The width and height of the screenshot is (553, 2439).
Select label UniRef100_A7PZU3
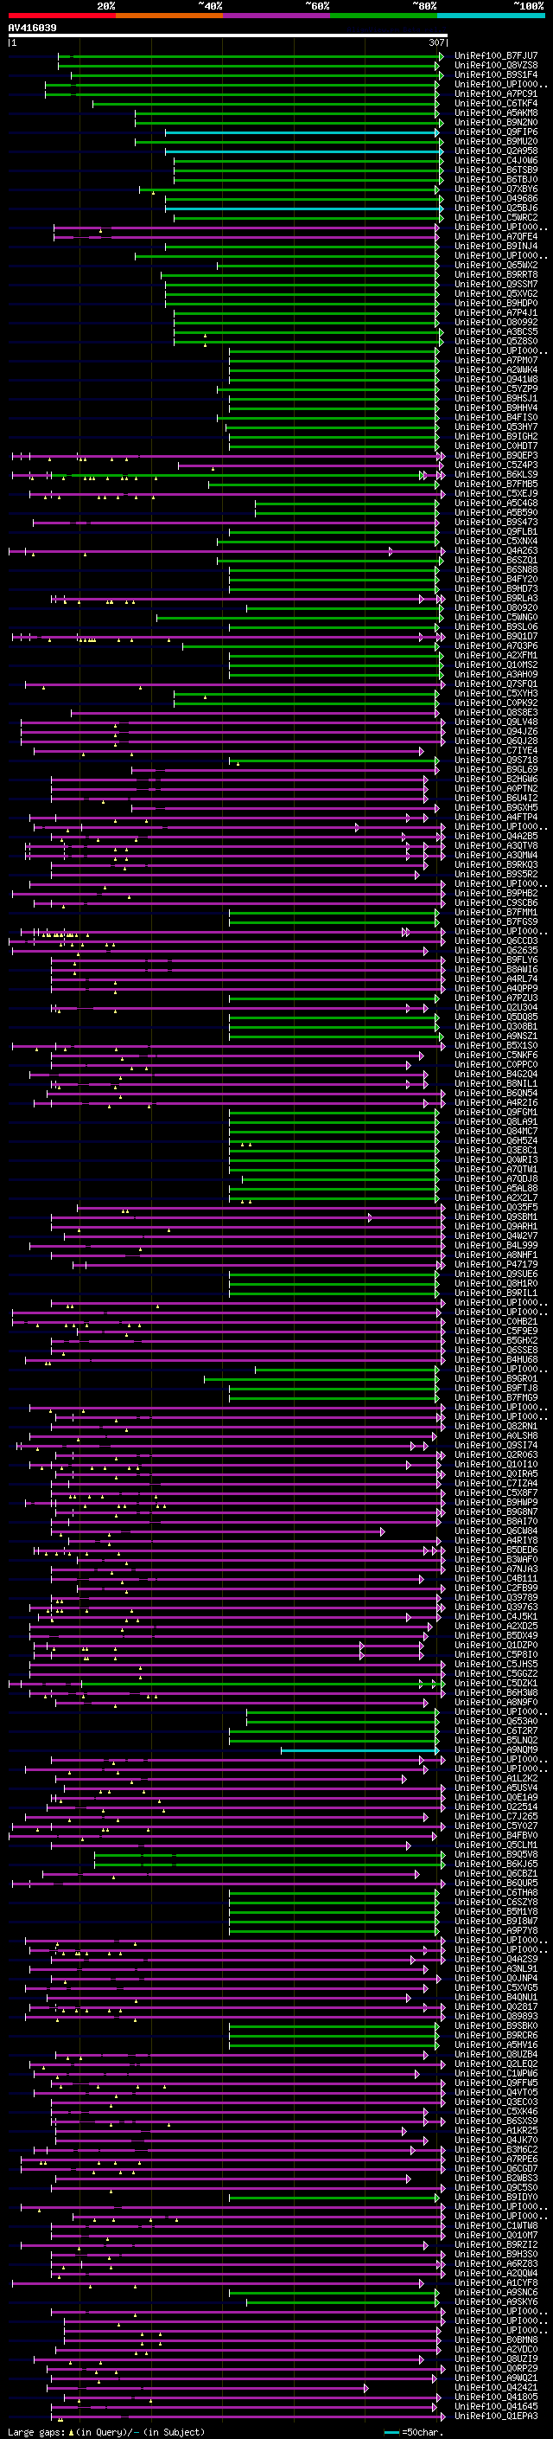[496, 998]
